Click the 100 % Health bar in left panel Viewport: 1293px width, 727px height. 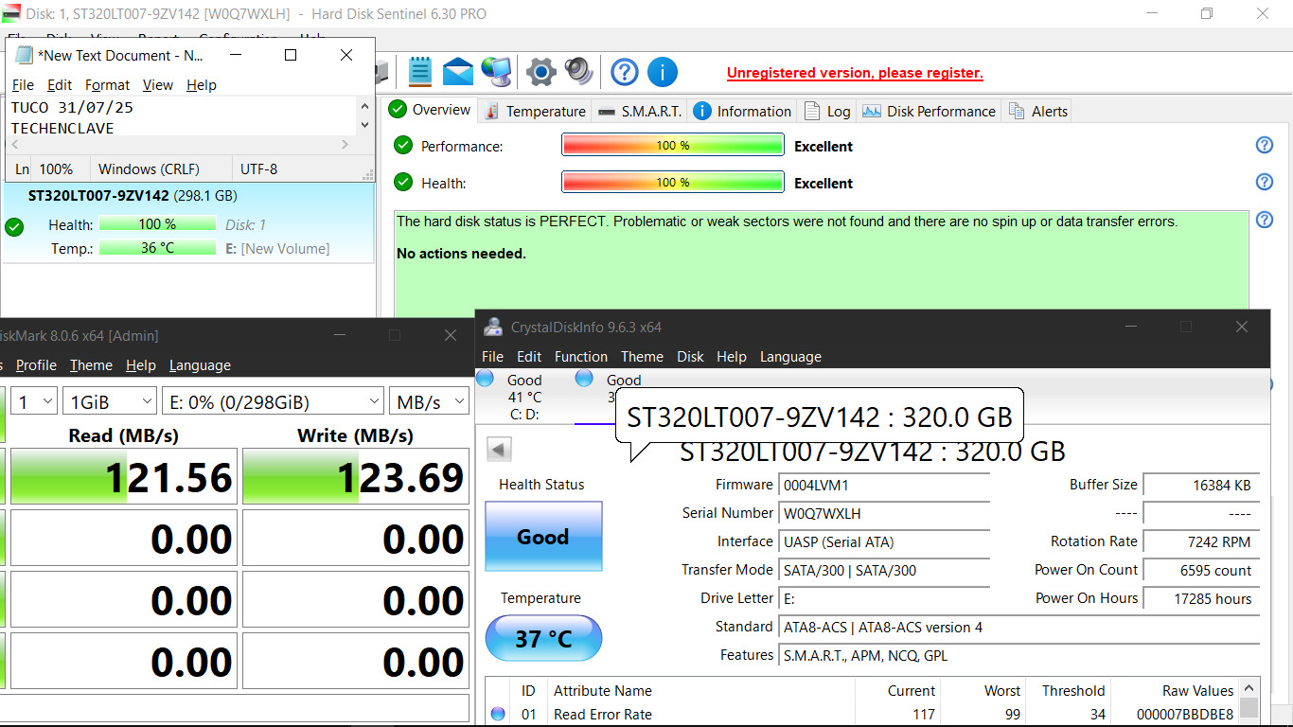tap(157, 224)
